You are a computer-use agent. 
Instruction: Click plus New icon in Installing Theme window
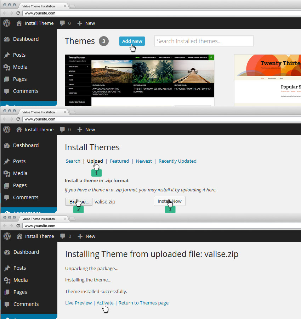click(x=80, y=236)
